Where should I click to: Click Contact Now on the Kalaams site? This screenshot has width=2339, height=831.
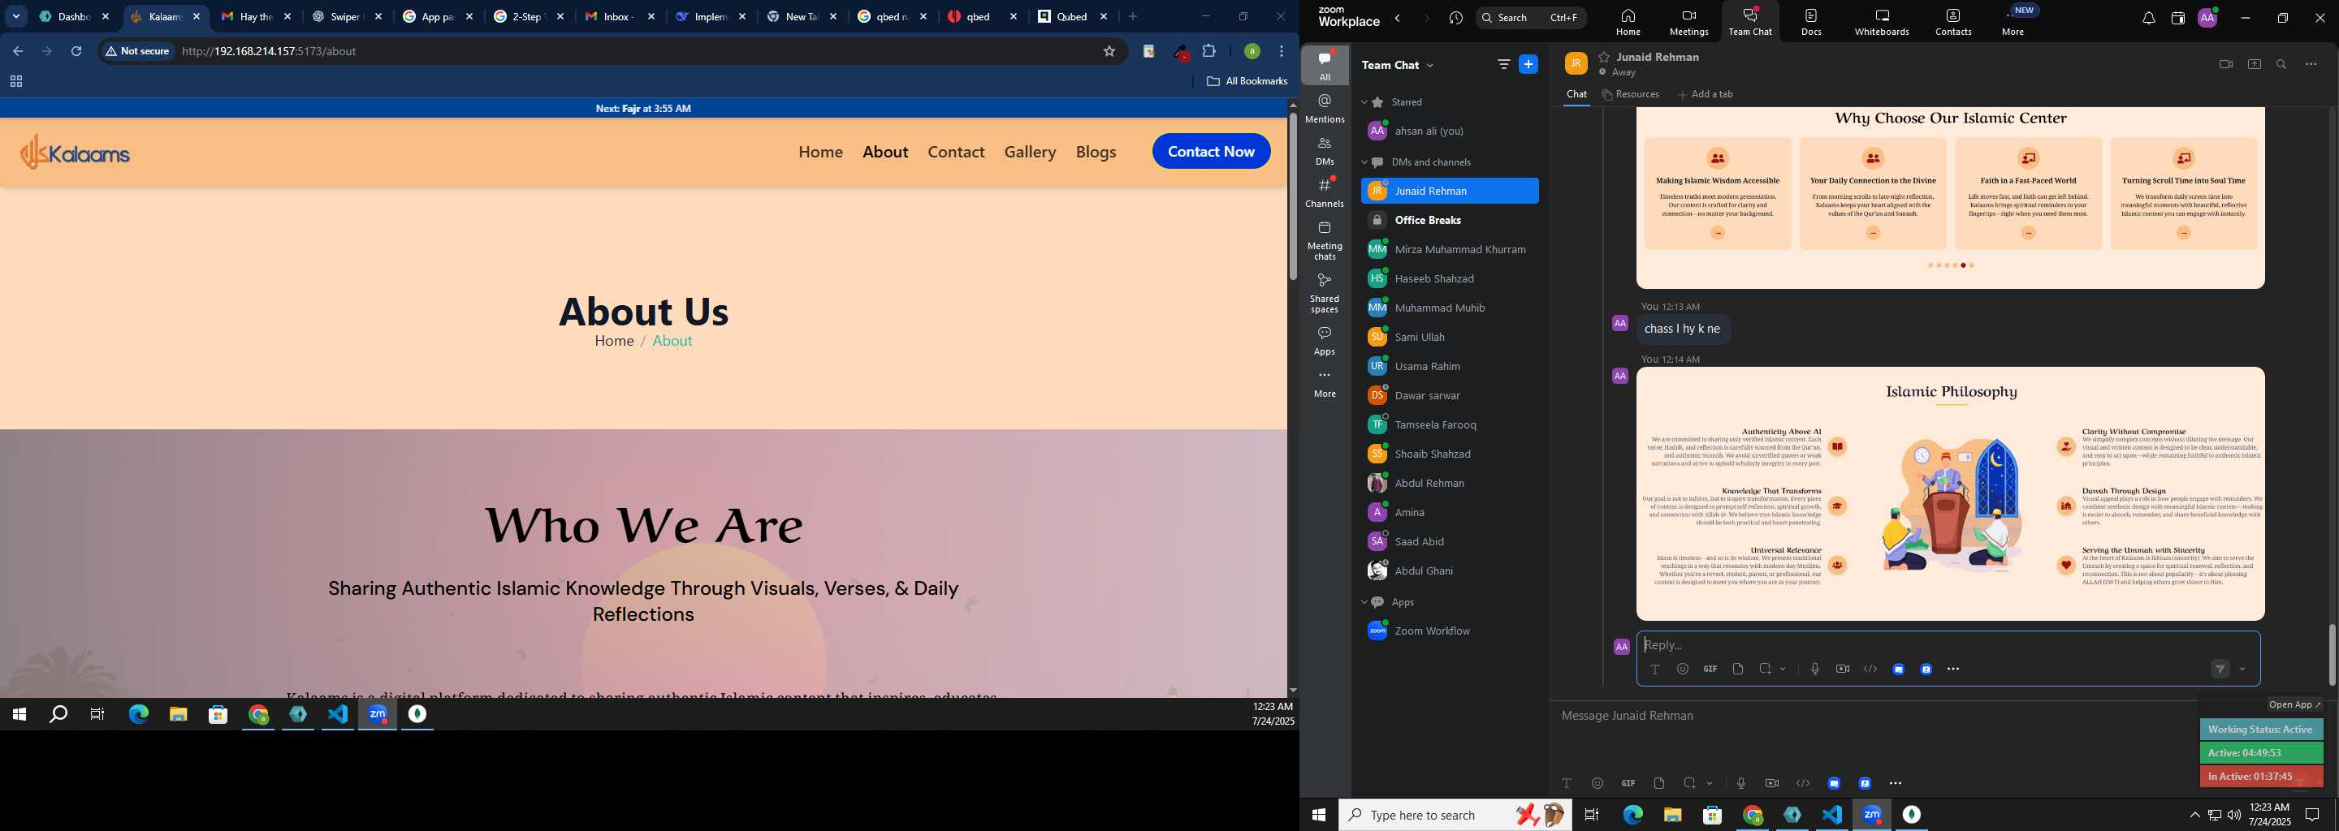(1211, 152)
